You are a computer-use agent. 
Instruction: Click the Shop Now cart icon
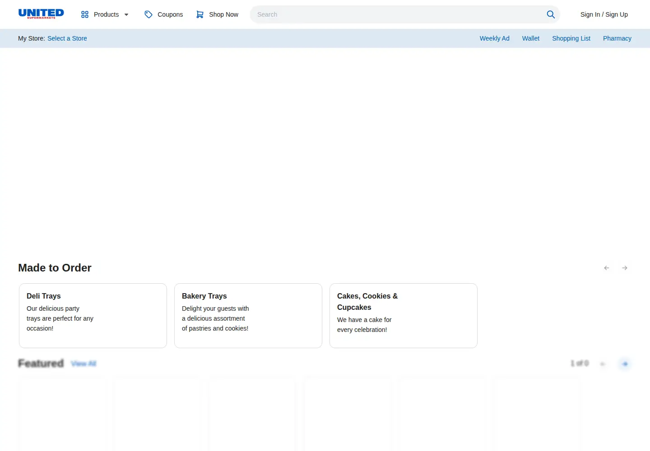(x=200, y=14)
